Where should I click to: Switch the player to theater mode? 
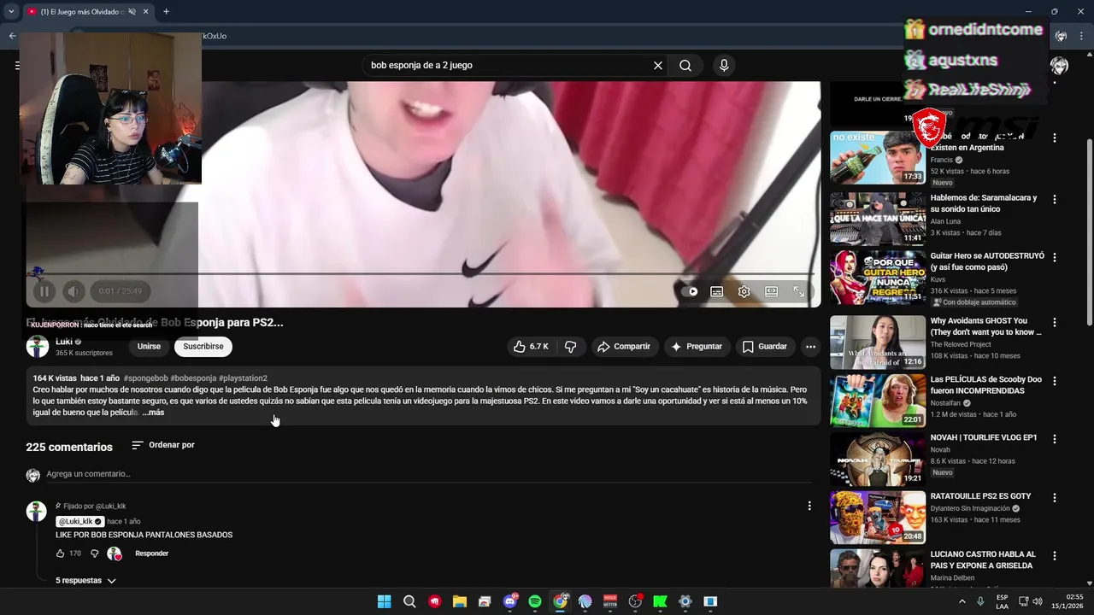pyautogui.click(x=772, y=291)
